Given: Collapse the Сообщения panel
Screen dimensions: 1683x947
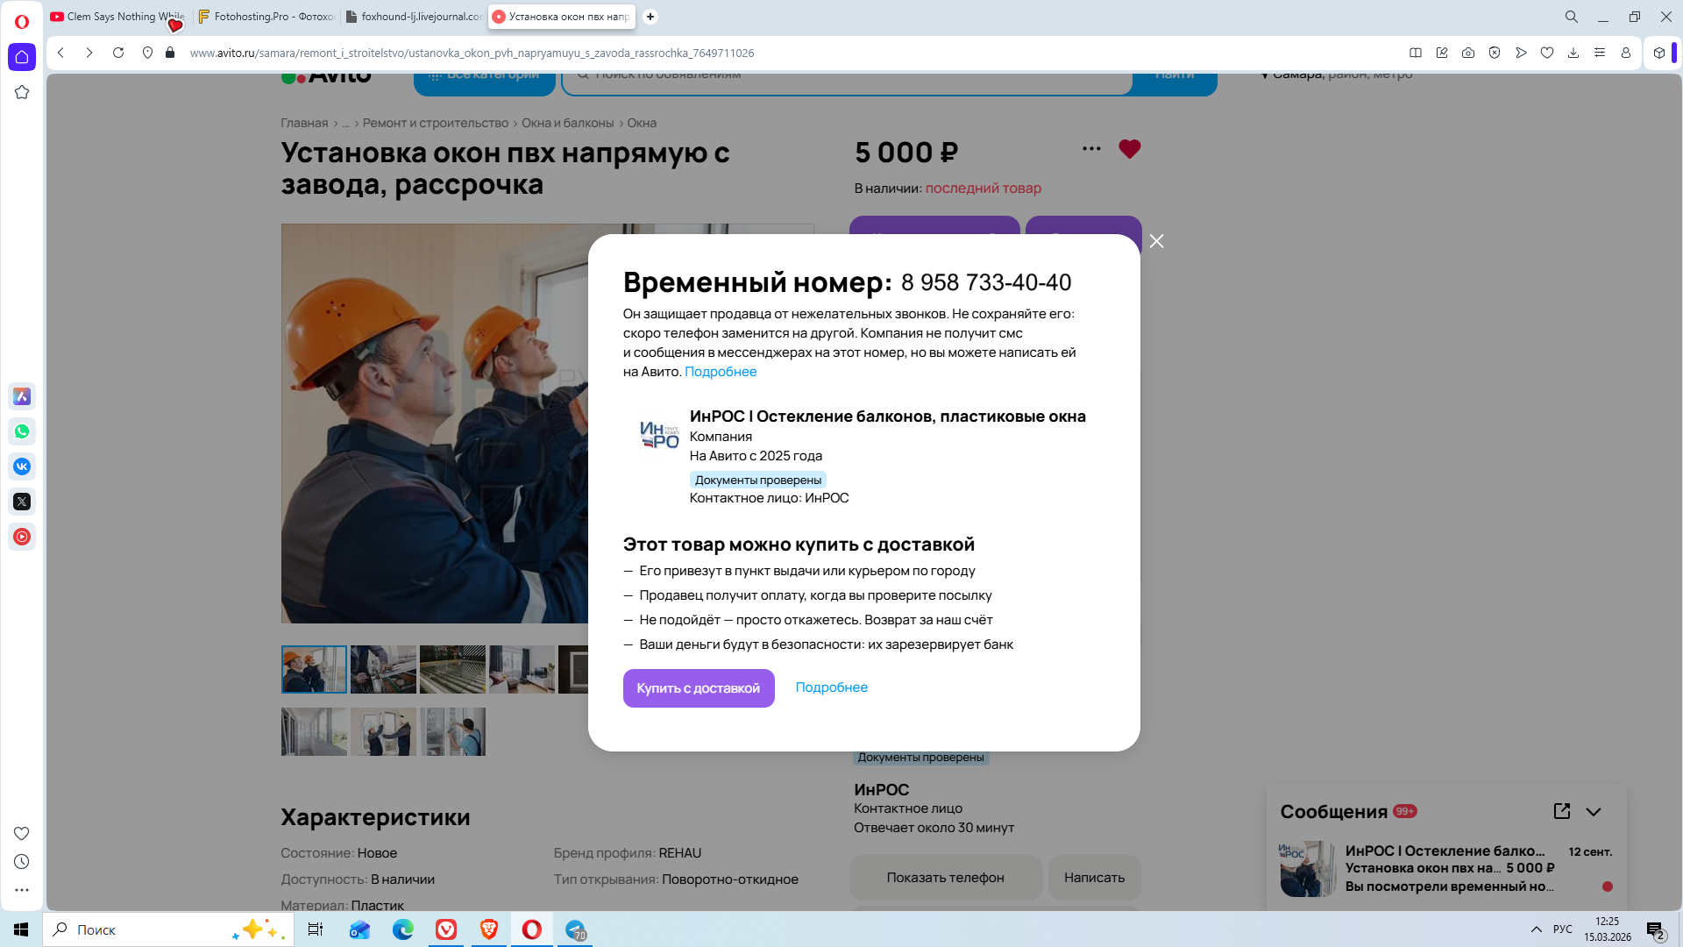Looking at the screenshot, I should (1594, 812).
